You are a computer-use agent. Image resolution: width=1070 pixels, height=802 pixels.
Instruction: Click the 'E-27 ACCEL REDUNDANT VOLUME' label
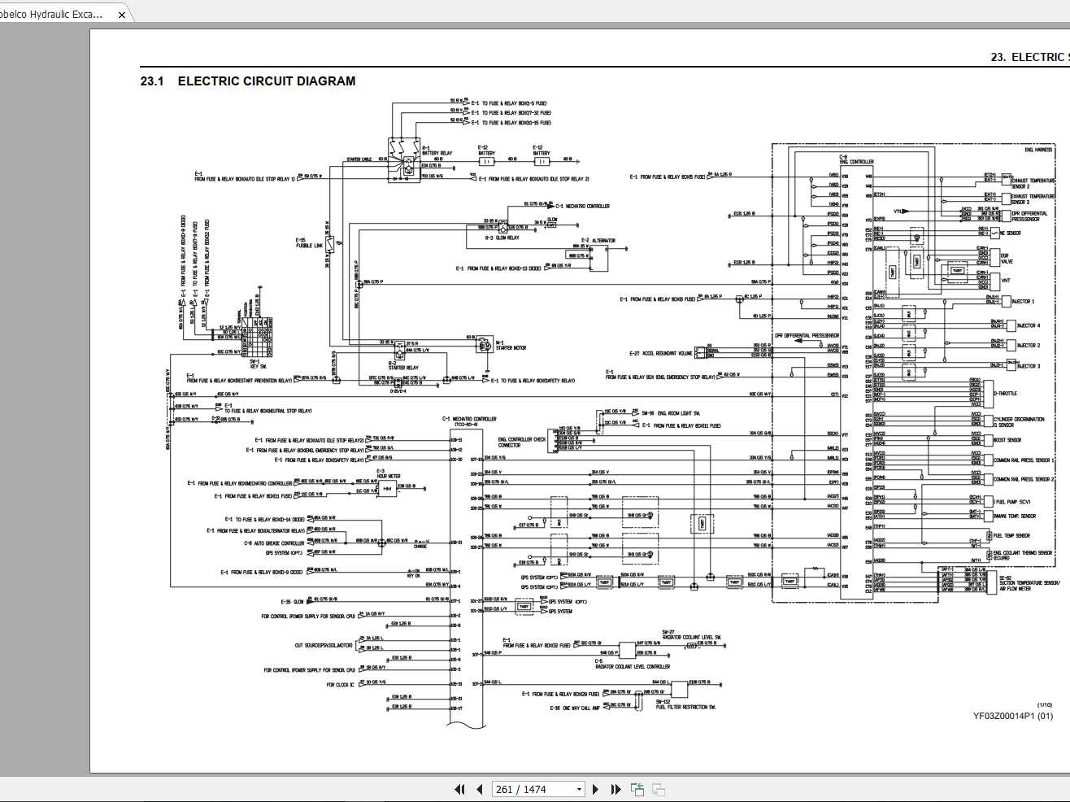click(x=661, y=354)
